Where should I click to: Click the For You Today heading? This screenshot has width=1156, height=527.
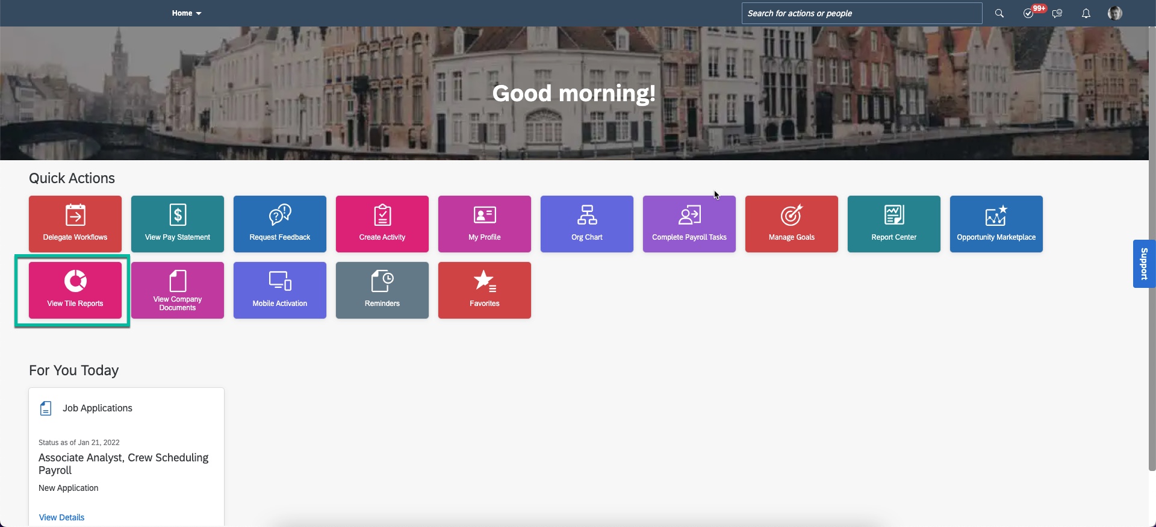coord(73,370)
